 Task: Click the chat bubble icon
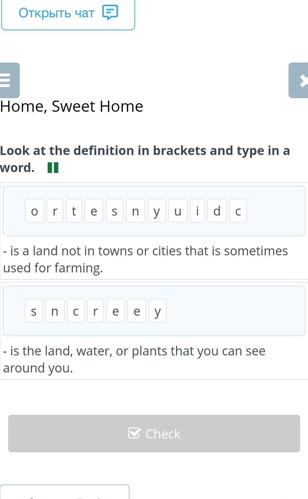pos(110,13)
